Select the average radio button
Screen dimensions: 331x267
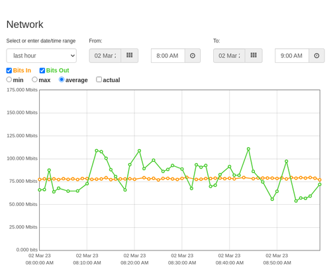[62, 80]
